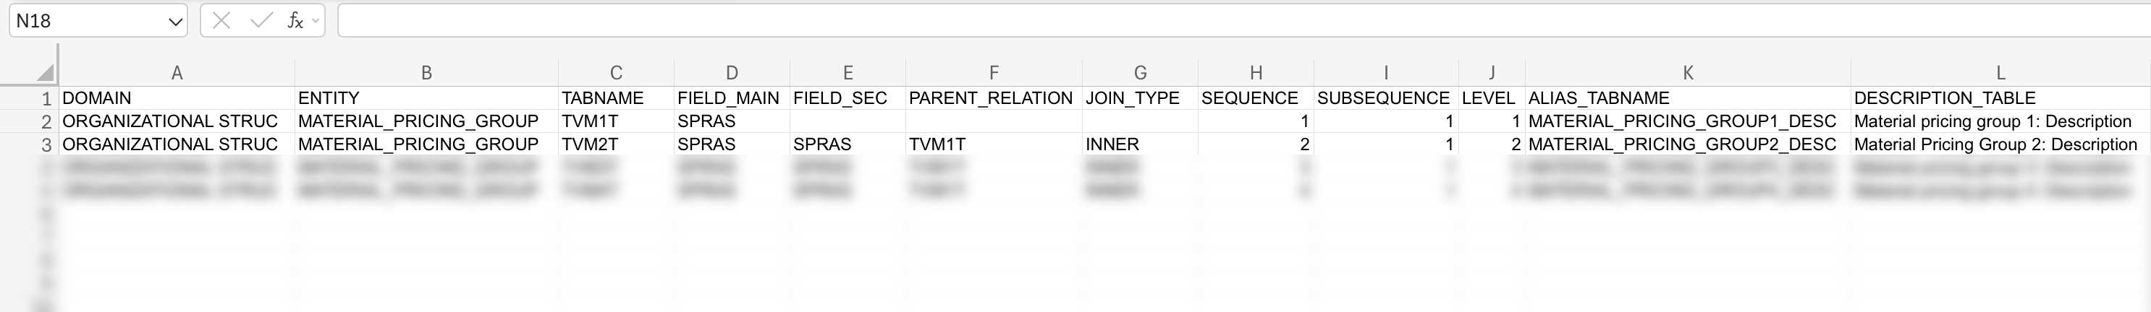This screenshot has height=312, width=2151.
Task: Select column G header
Action: tap(1140, 74)
